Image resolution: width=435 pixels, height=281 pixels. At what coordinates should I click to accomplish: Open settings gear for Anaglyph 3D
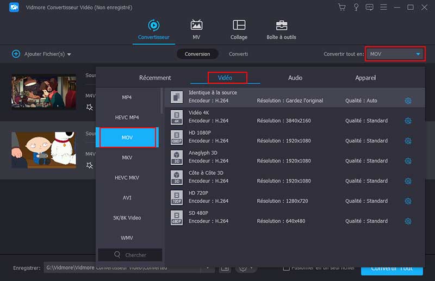click(408, 161)
